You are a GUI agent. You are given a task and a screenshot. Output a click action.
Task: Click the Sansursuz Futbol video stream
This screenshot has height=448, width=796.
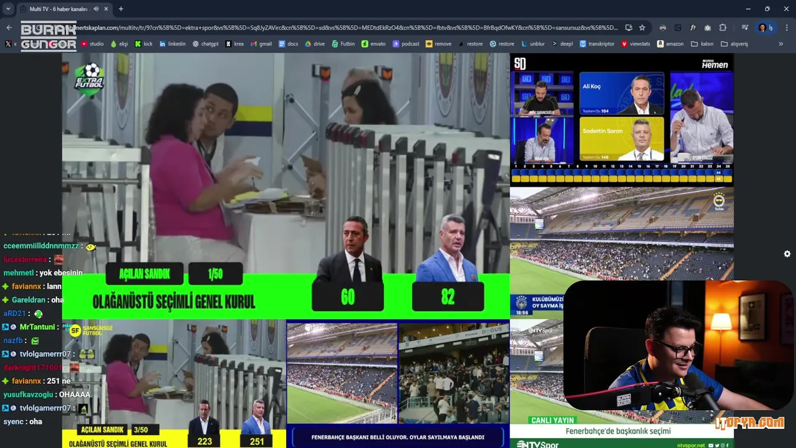click(x=174, y=384)
